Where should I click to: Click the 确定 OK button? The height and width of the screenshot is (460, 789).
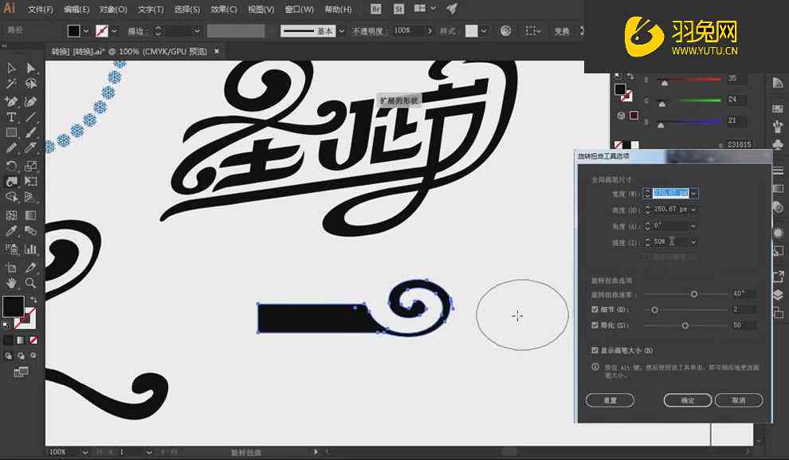[x=687, y=400]
